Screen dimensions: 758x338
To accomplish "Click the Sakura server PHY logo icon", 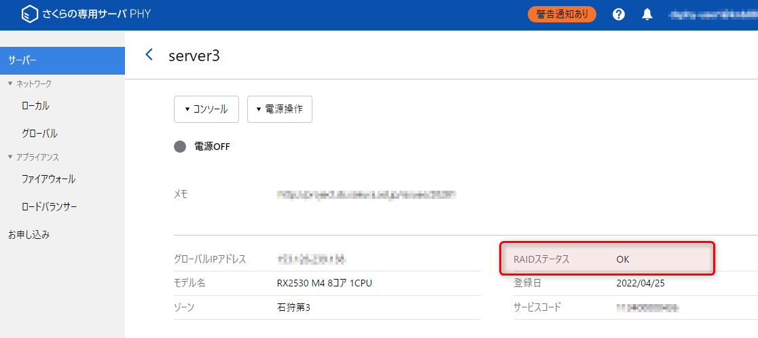I will [x=30, y=14].
